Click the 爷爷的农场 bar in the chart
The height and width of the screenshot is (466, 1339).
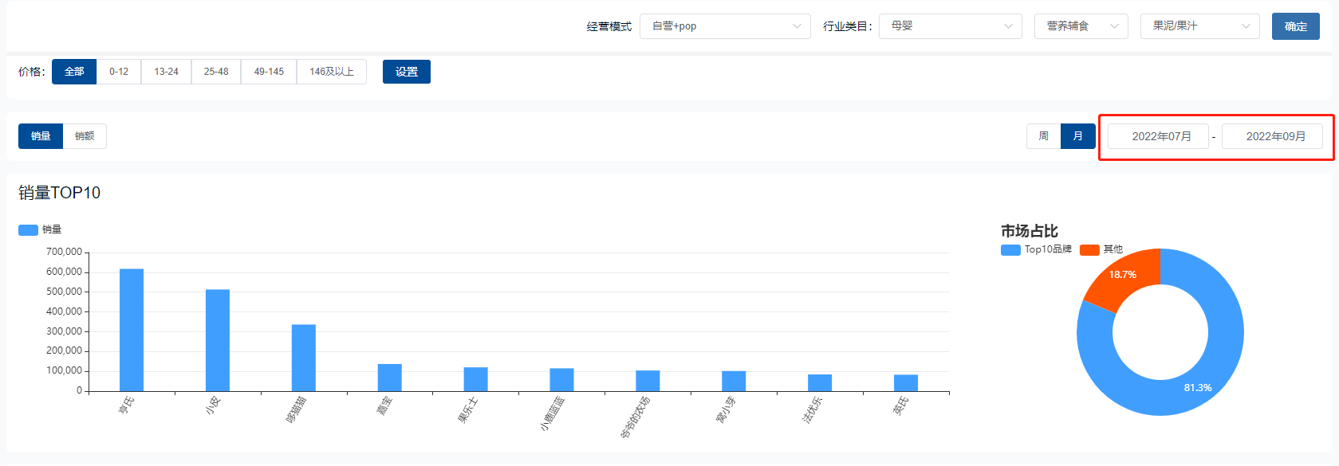click(648, 381)
